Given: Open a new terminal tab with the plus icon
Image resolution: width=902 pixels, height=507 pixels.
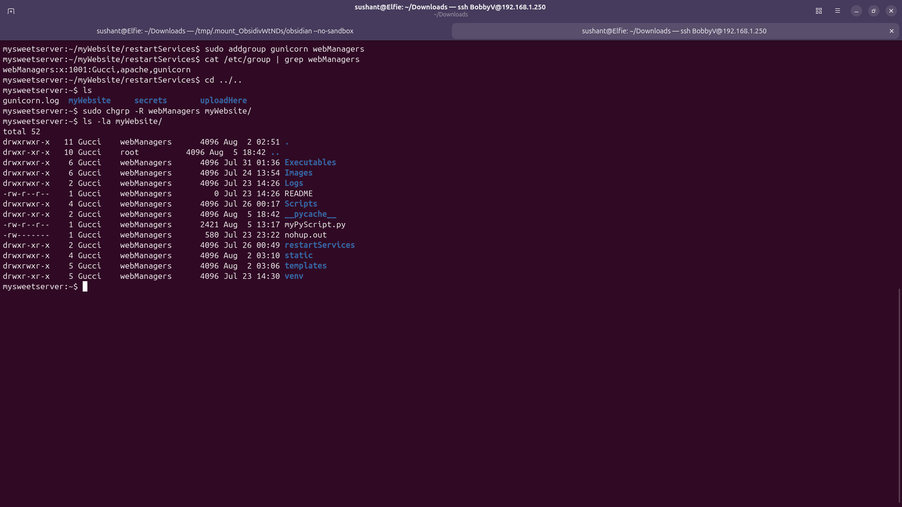Looking at the screenshot, I should tap(11, 11).
